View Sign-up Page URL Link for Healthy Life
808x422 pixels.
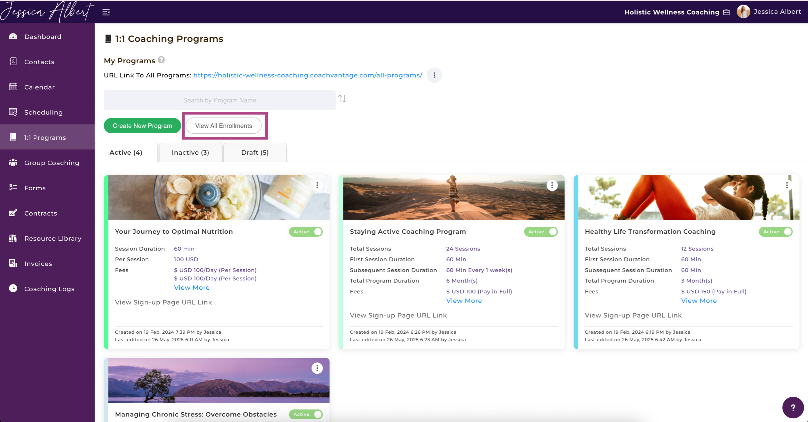click(633, 315)
